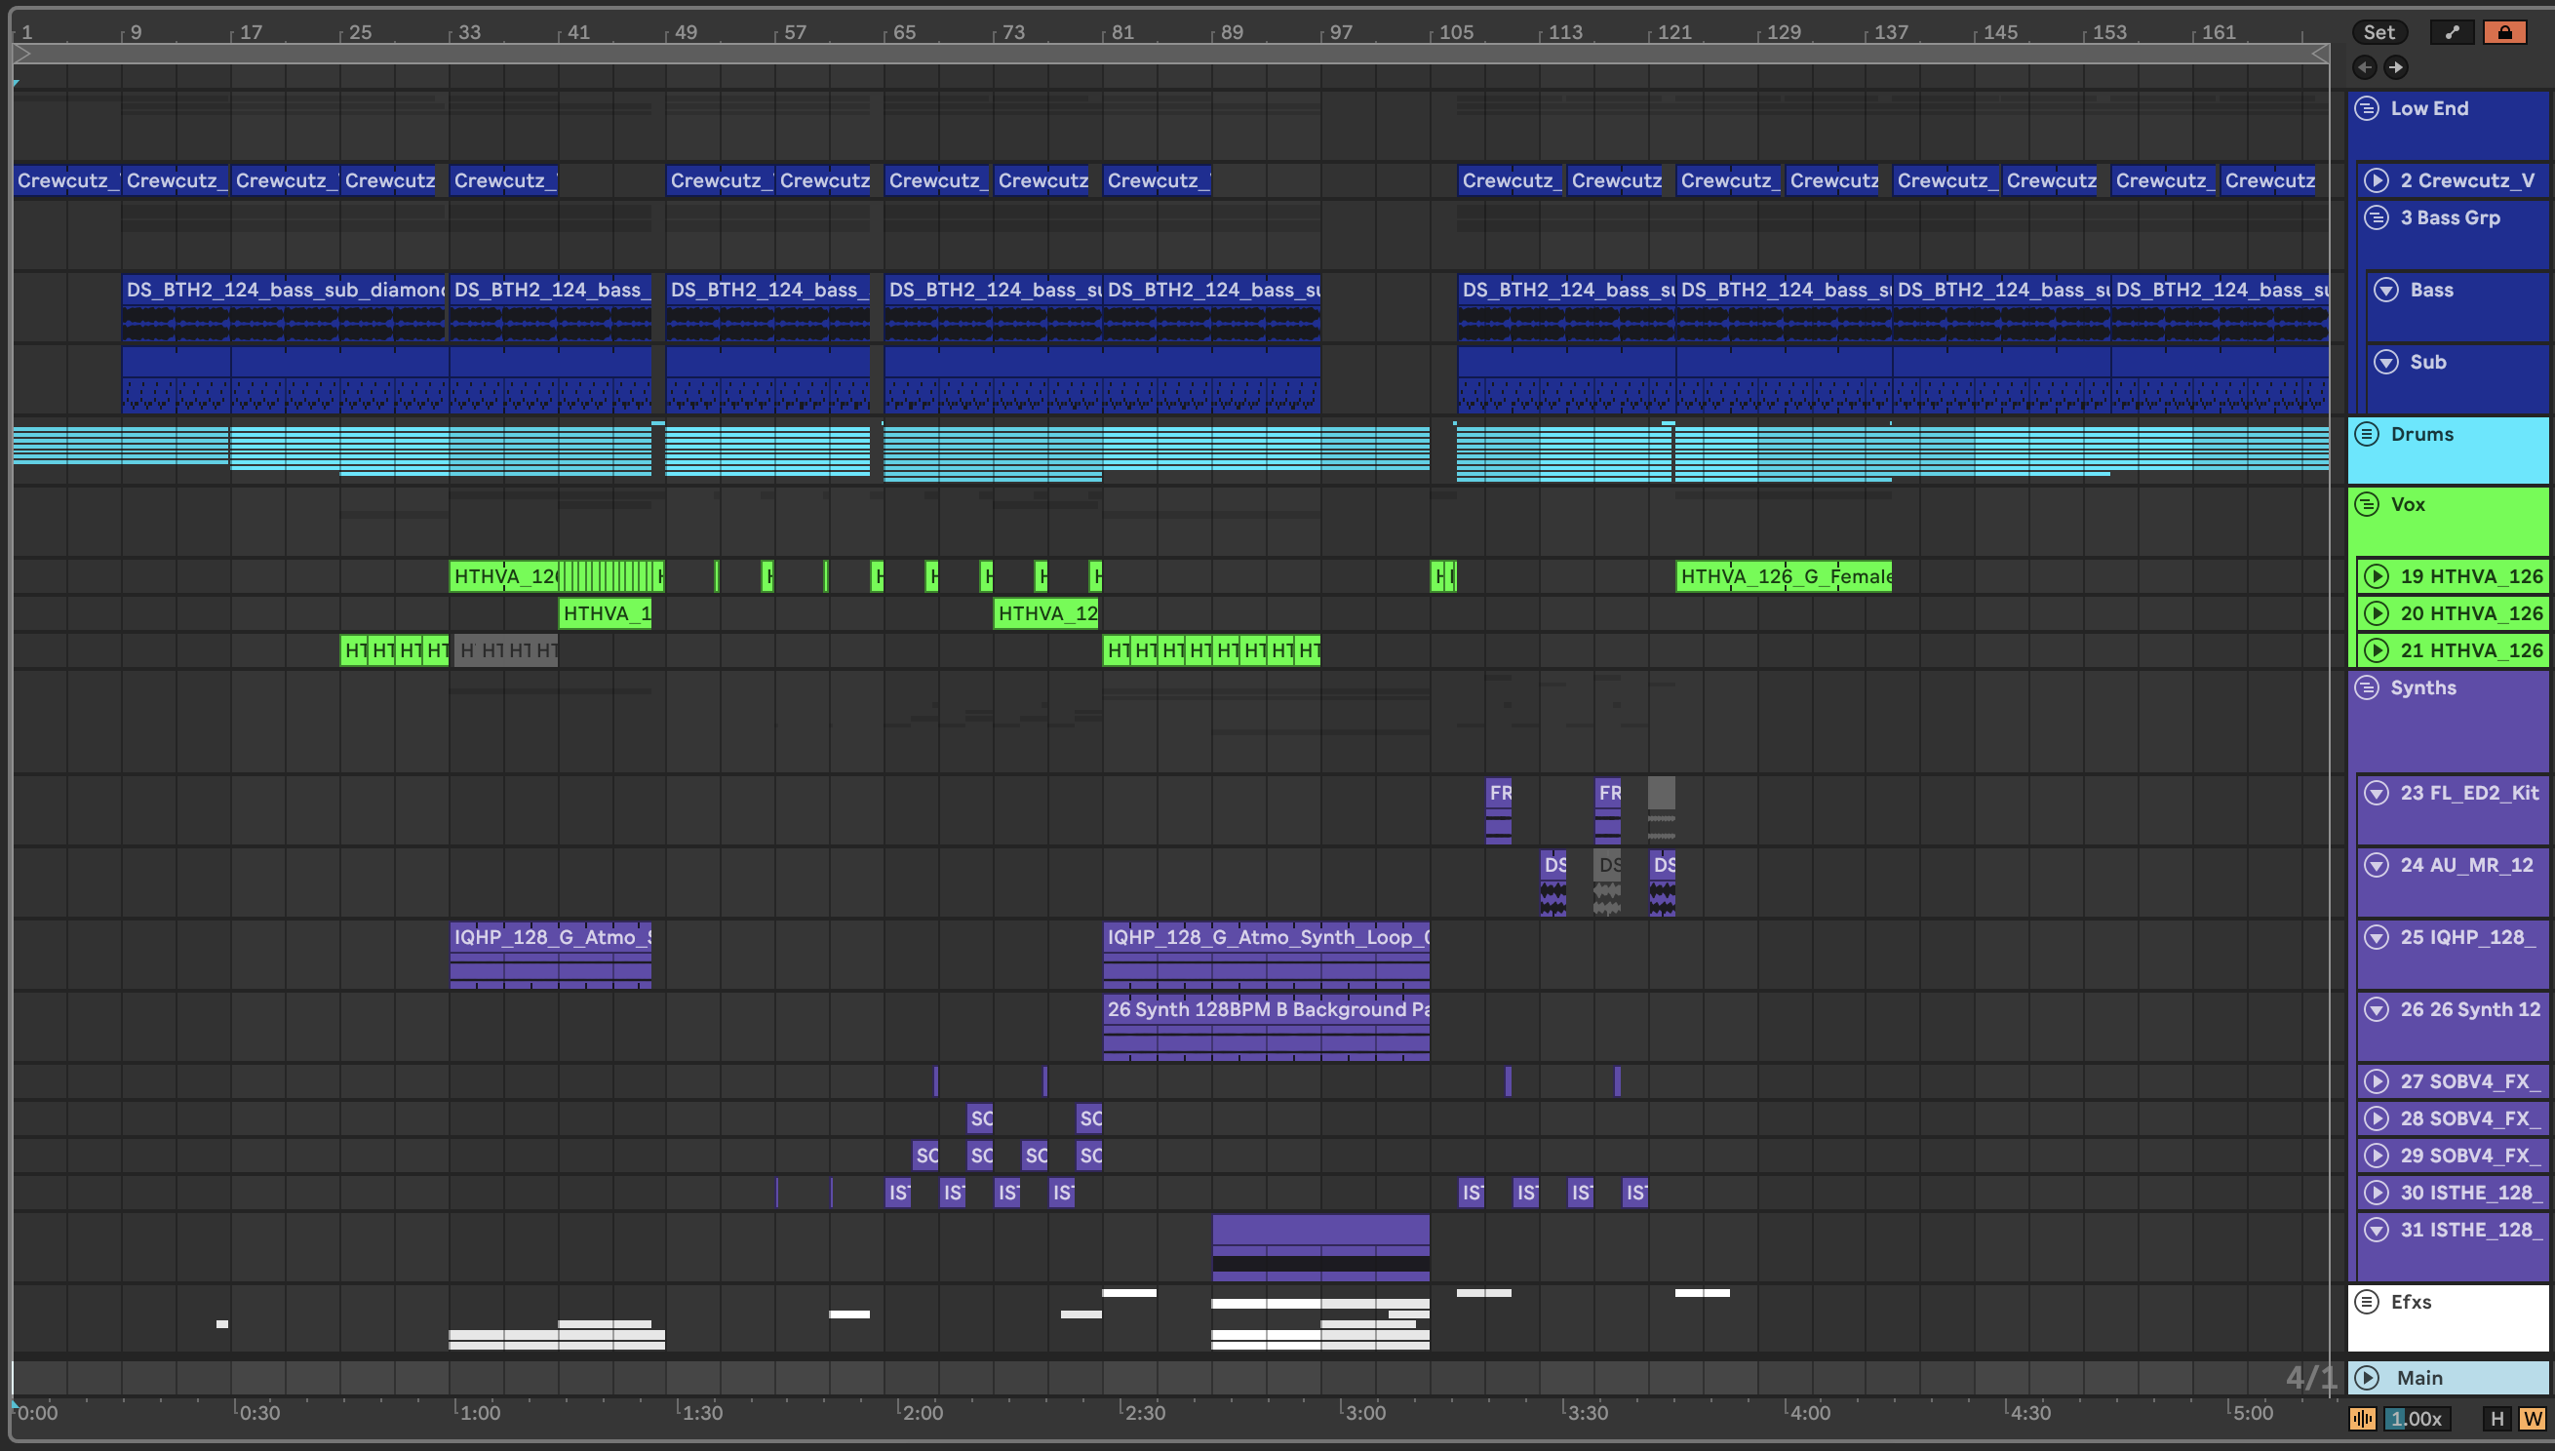Click bar 145 in the beat ruler

1999,32
